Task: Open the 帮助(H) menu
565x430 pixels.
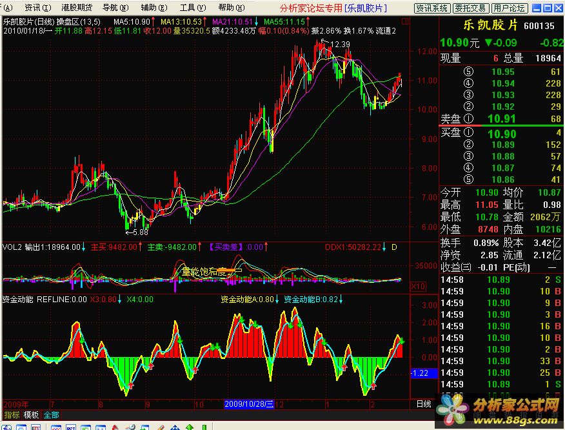Action: click(232, 8)
